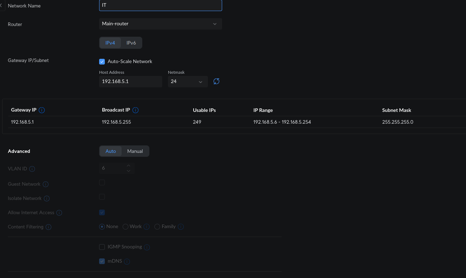The height and width of the screenshot is (278, 466).
Task: Click the IP range 192.168.5.6 - 192.168.5.254
Action: [282, 122]
